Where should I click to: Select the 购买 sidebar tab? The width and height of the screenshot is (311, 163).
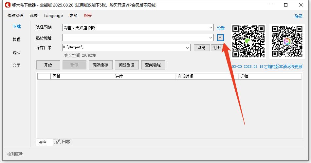pyautogui.click(x=16, y=52)
